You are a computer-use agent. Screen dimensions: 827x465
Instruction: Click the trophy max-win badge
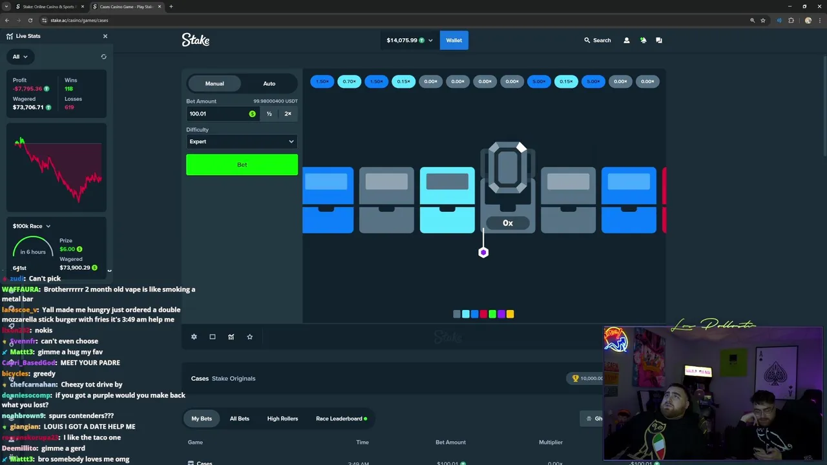[x=587, y=378]
